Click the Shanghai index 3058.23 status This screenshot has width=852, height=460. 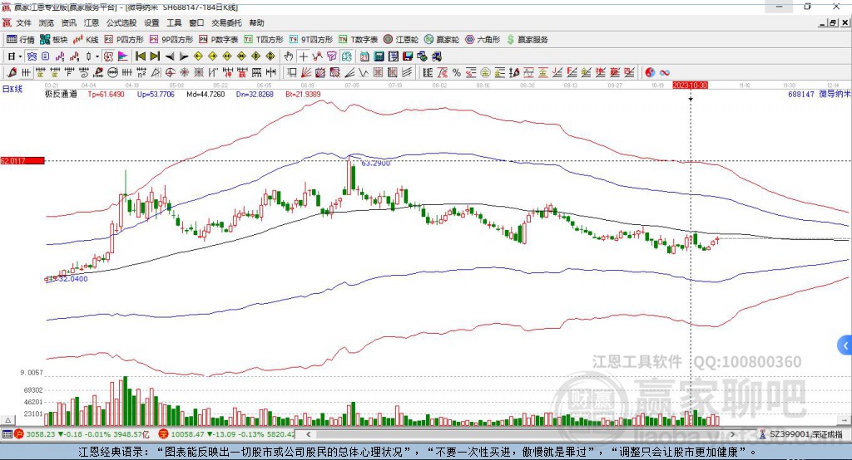[x=82, y=434]
